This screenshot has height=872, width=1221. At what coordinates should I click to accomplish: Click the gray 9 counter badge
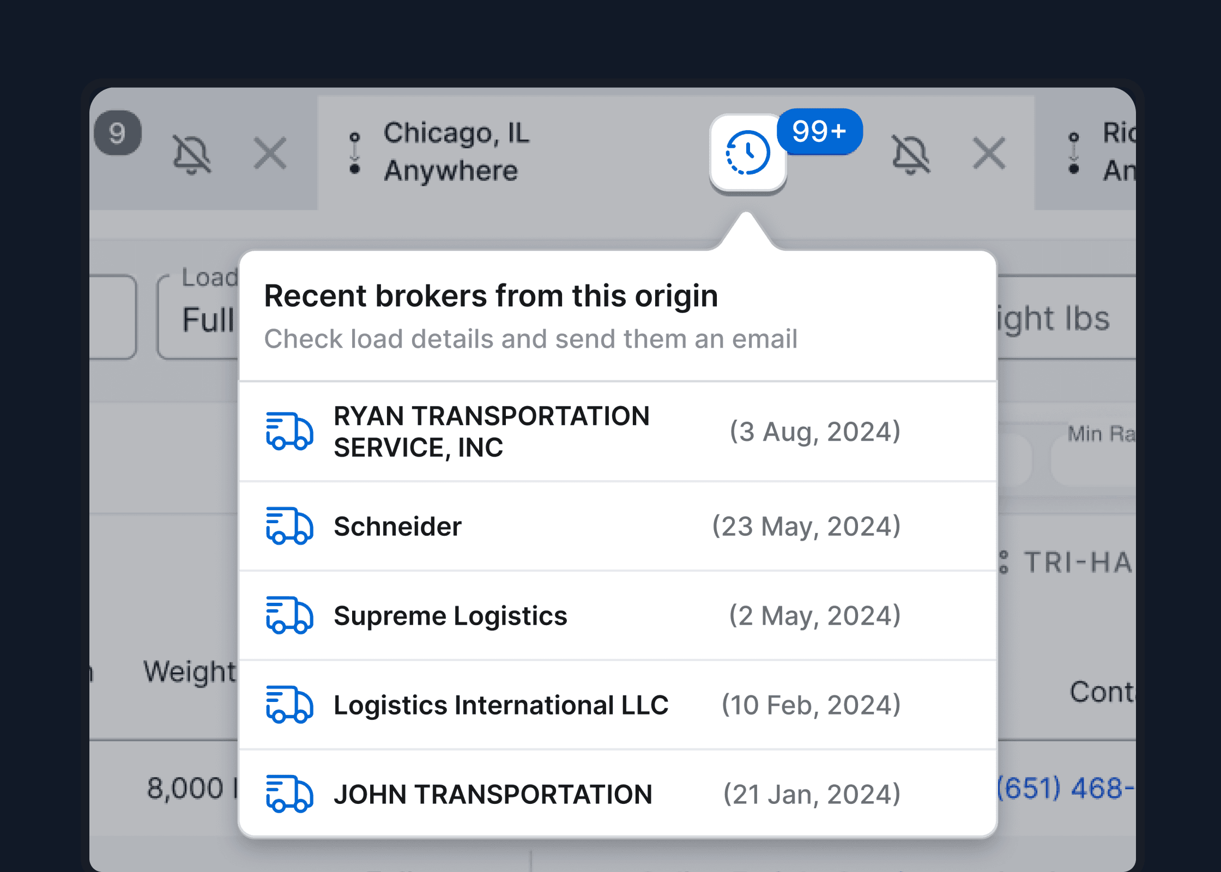pos(118,132)
